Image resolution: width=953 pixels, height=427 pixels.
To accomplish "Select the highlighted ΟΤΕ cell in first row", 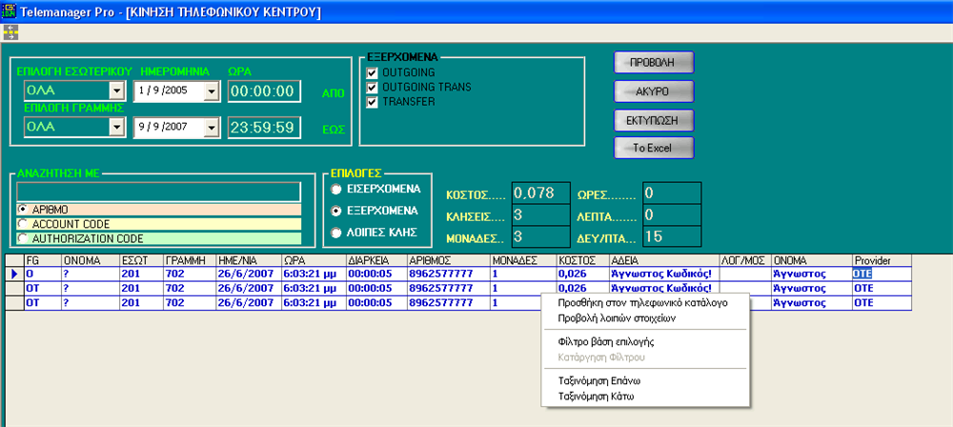I will [x=882, y=274].
